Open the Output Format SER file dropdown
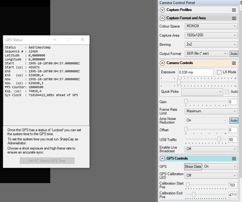The width and height of the screenshot is (242, 202). [x=206, y=53]
